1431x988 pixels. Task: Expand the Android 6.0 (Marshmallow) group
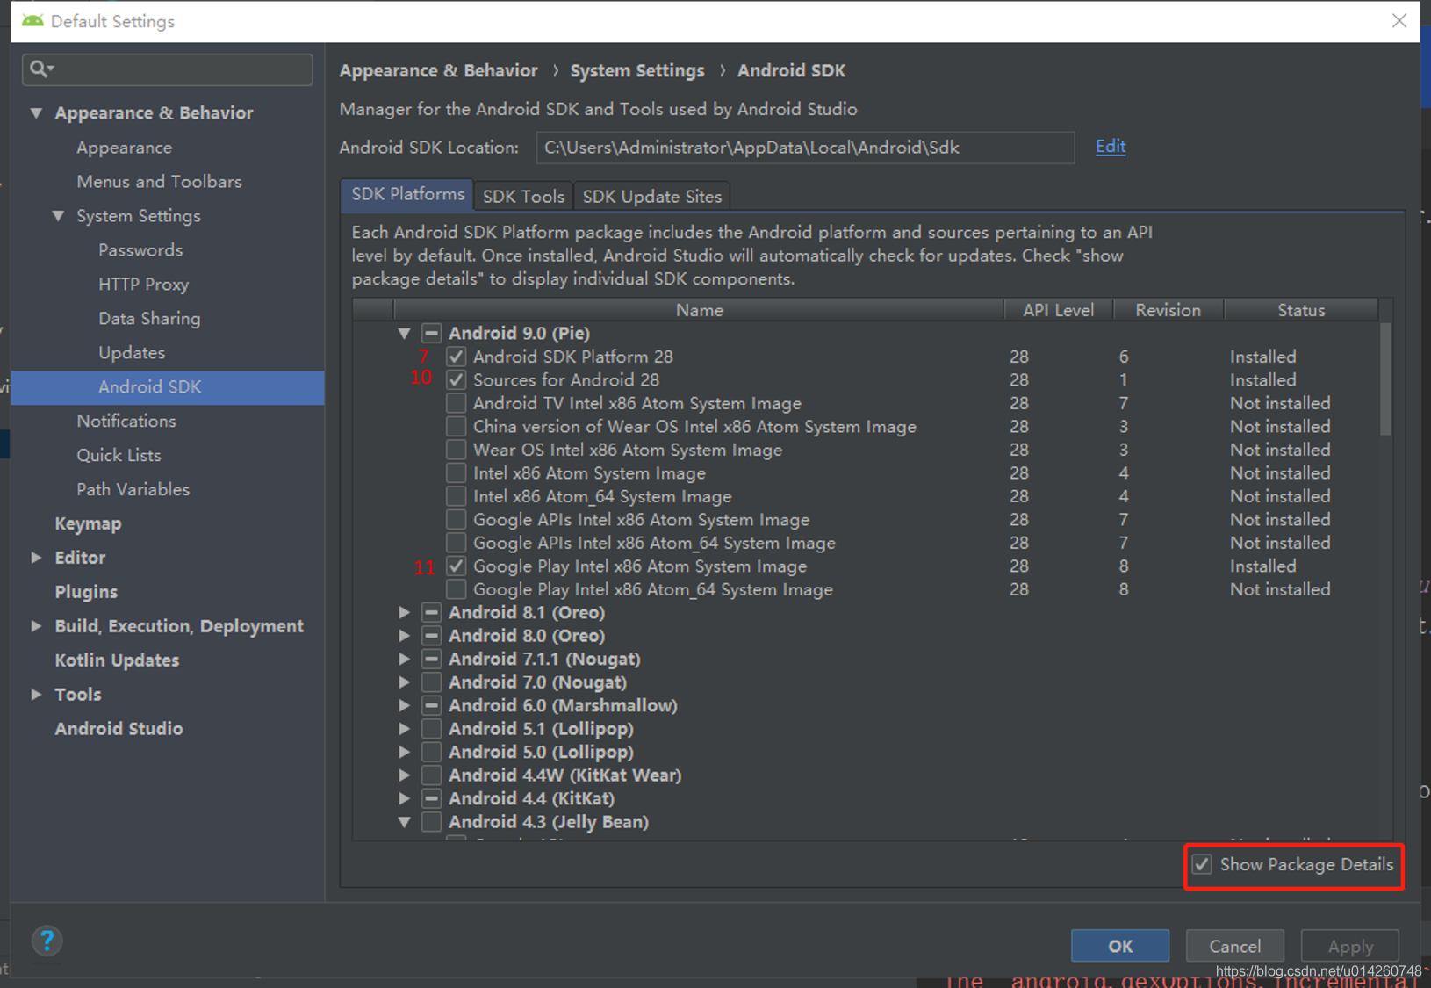point(404,706)
